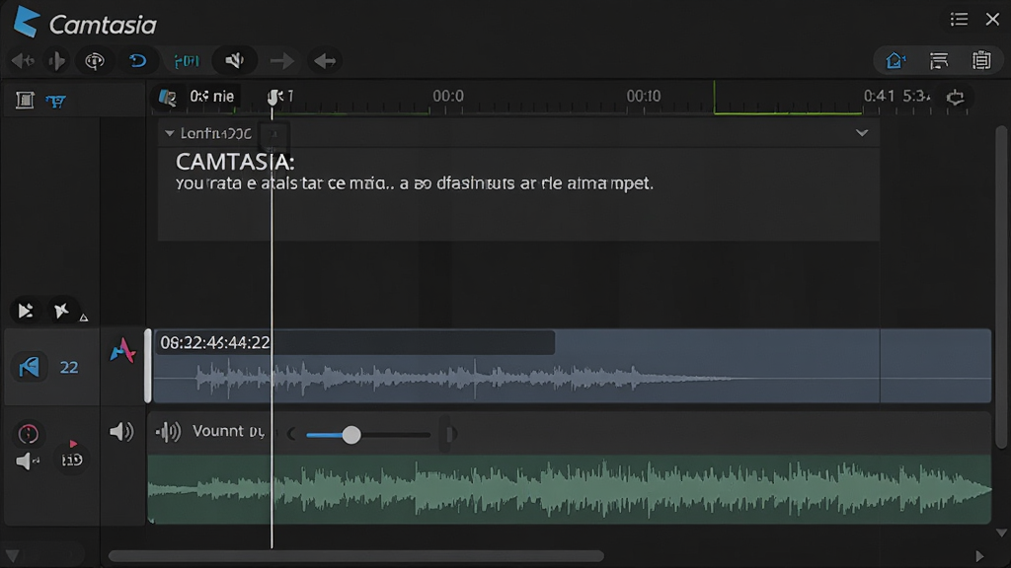Click the '0:4 nie' time label
This screenshot has height=568, width=1011.
tap(211, 97)
